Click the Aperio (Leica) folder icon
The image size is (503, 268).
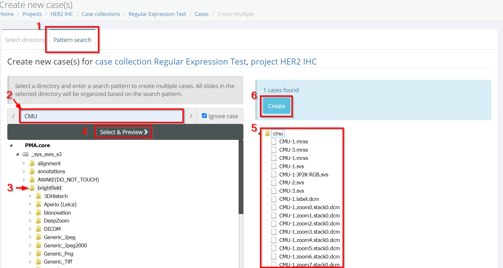pyautogui.click(x=38, y=204)
